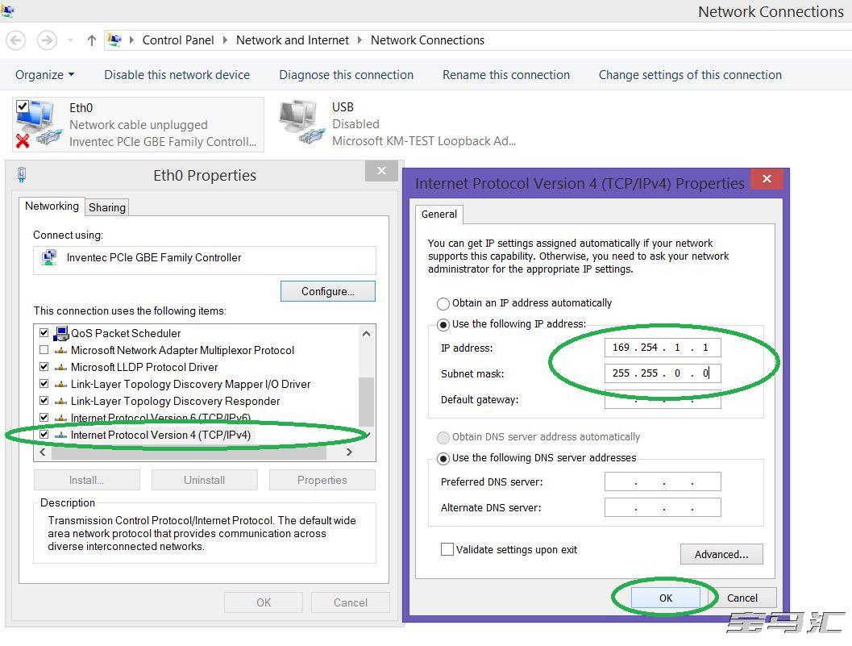This screenshot has height=646, width=852.
Task: Click the QoS Packet Scheduler icon
Action: coord(61,333)
